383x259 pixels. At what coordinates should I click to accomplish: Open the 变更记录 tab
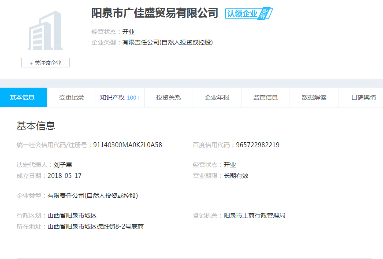[x=71, y=97]
